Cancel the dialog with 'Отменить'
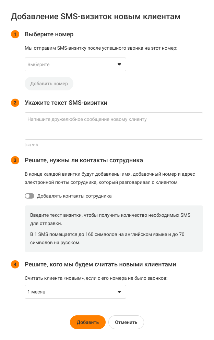 click(126, 322)
